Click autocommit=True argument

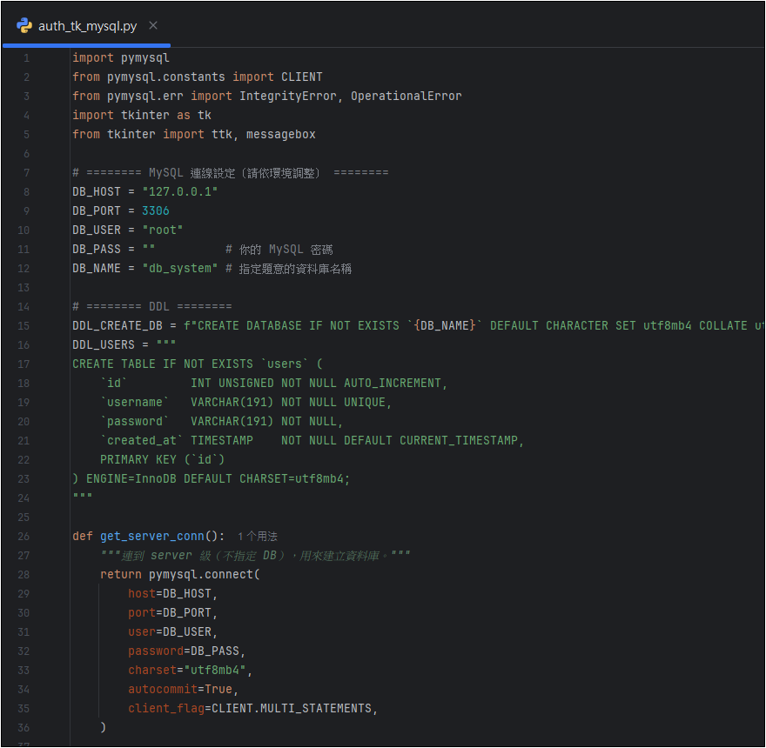(x=180, y=690)
